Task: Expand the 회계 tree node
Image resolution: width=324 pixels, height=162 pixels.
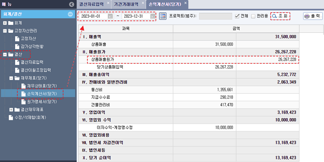Action: [x=5, y=23]
